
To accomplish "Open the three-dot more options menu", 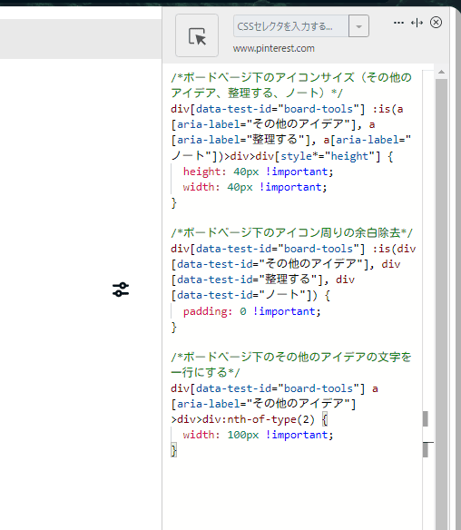I will (398, 23).
